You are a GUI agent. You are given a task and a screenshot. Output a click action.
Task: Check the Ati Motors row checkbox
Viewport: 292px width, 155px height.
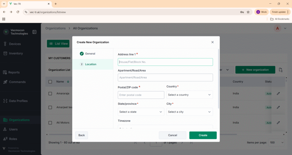click(x=50, y=123)
